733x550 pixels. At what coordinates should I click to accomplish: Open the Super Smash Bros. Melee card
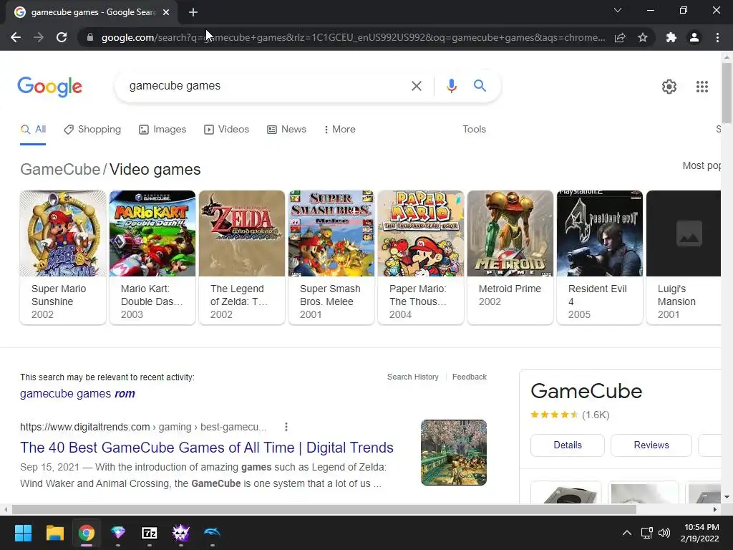pyautogui.click(x=331, y=257)
